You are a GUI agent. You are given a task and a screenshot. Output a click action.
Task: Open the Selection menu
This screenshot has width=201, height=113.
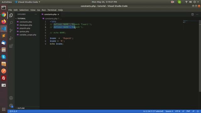pos(24,10)
